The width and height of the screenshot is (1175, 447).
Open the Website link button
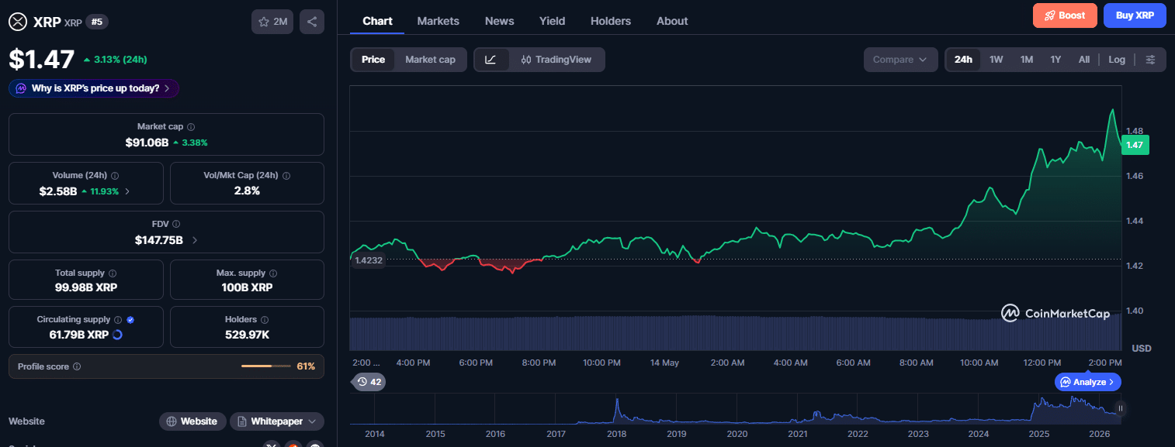[x=193, y=421]
